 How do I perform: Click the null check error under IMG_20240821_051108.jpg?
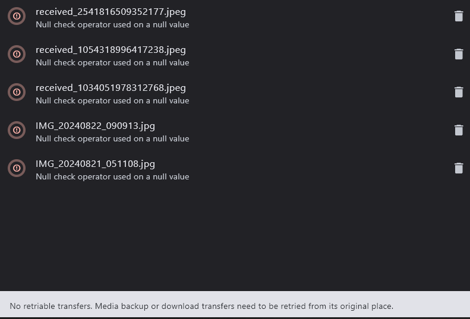[x=112, y=177]
